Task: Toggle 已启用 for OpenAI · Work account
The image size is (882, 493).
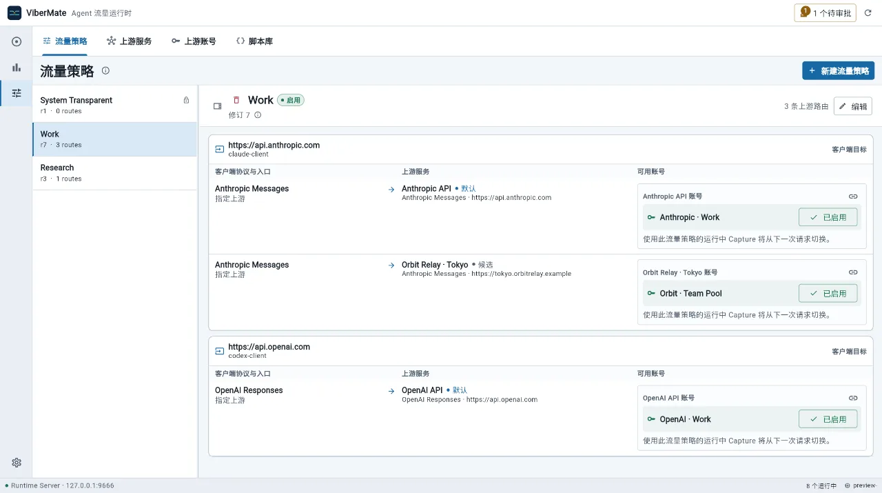Action: pos(828,419)
